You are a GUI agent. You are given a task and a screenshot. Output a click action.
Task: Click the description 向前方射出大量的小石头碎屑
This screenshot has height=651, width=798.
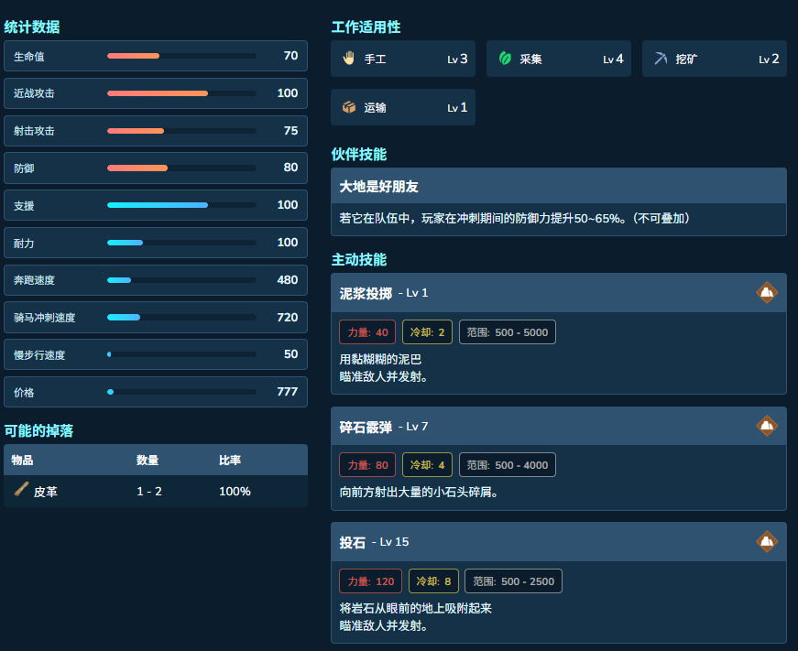click(419, 493)
